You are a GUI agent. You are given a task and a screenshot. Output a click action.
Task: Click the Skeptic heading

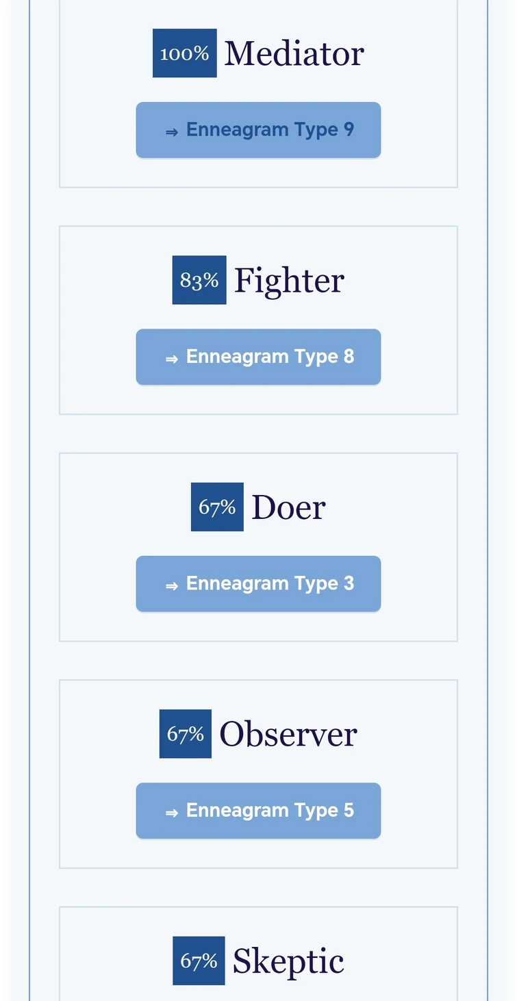tap(288, 961)
